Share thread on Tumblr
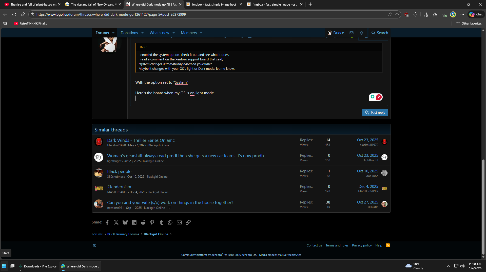This screenshot has width=486, height=272. click(161, 222)
